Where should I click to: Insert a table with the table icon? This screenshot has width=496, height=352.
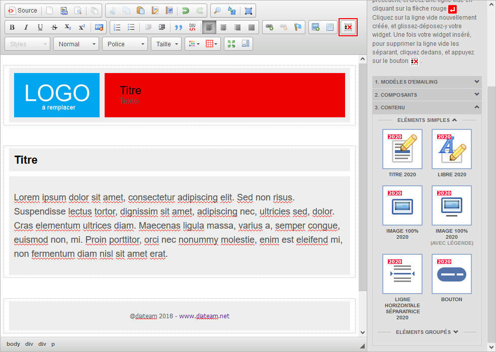coord(329,27)
